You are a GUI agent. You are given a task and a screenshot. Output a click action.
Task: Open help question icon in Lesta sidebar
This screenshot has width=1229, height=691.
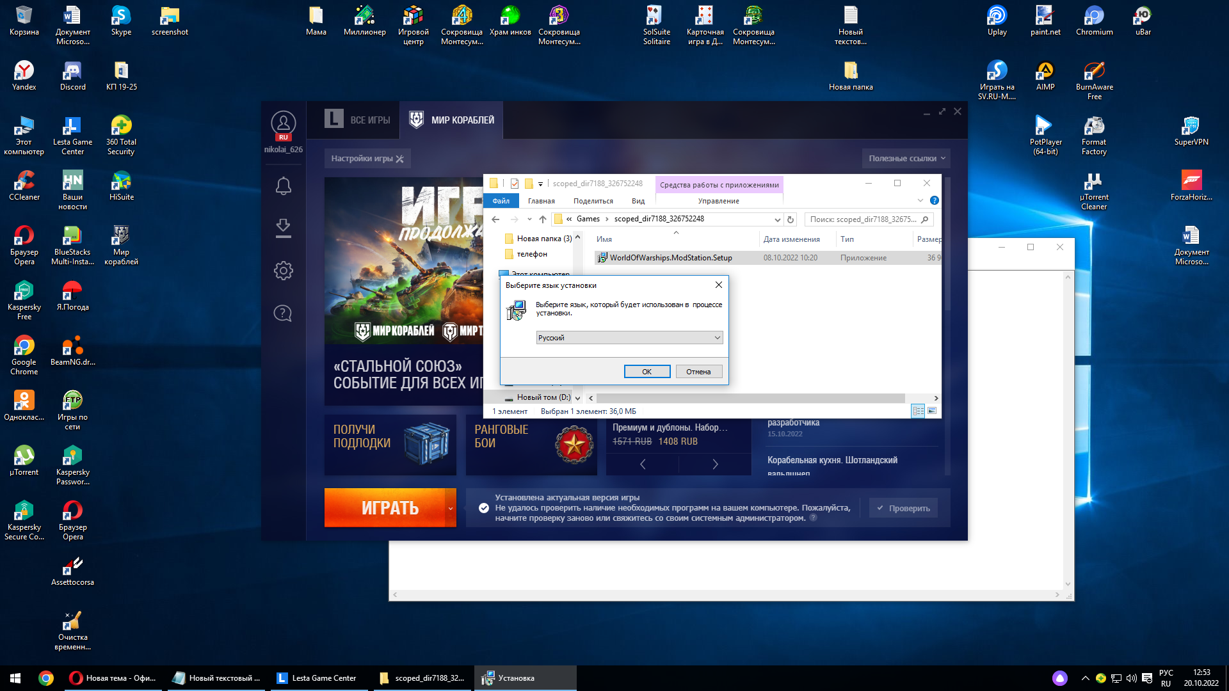283,314
